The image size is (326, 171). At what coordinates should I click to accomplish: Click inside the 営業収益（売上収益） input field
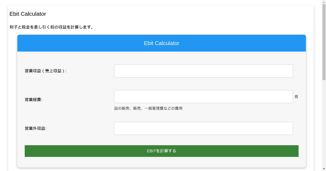203,71
